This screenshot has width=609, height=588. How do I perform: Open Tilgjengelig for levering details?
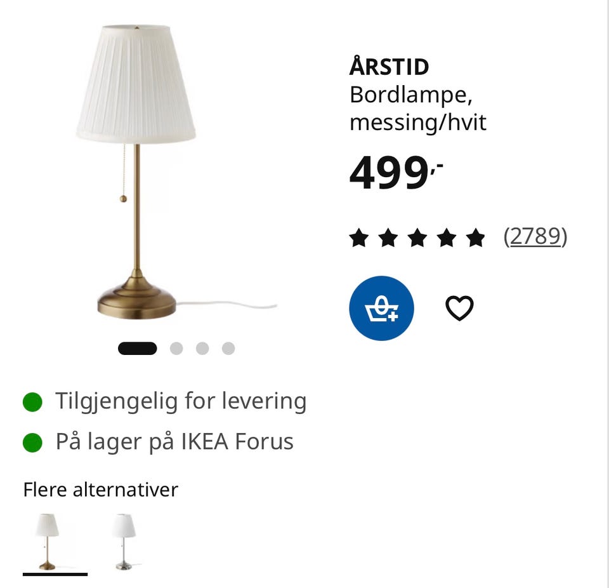(181, 401)
